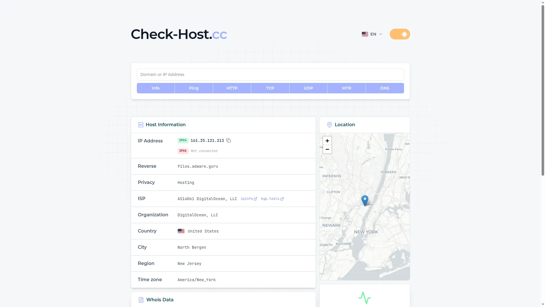
Task: Select the UDP check tab
Action: click(308, 88)
